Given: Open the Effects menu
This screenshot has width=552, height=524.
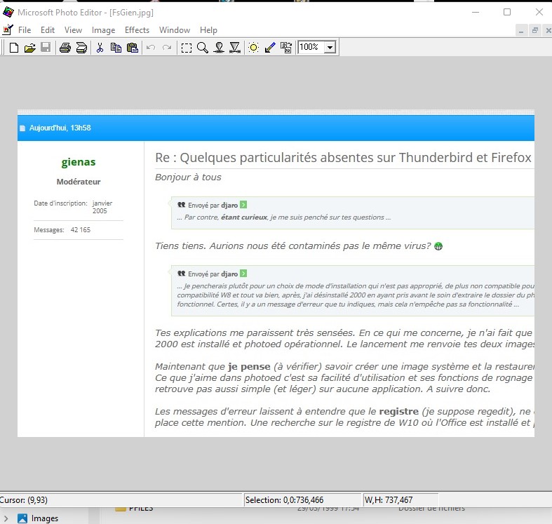Looking at the screenshot, I should (x=137, y=30).
